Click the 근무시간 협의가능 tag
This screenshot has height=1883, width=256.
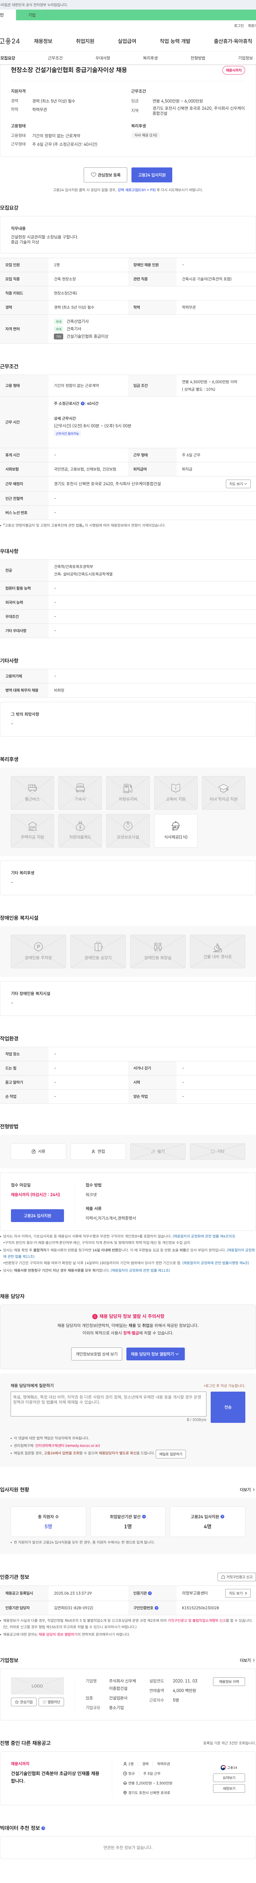[x=68, y=433]
